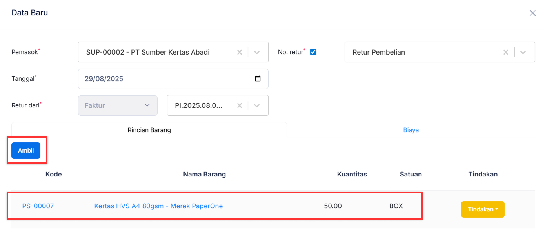Expand the PI.2025.08 invoice dropdown
545x231 pixels.
(257, 105)
